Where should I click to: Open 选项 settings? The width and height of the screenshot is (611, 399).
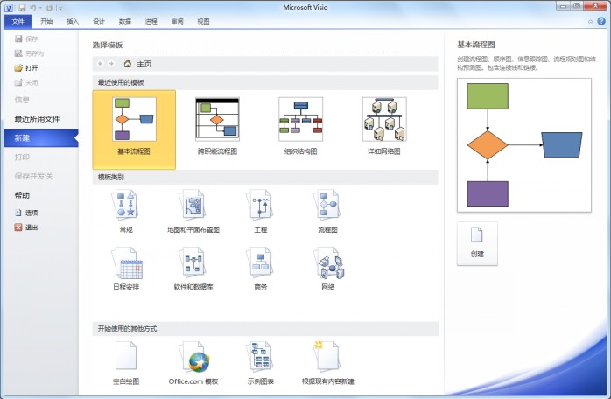click(26, 213)
